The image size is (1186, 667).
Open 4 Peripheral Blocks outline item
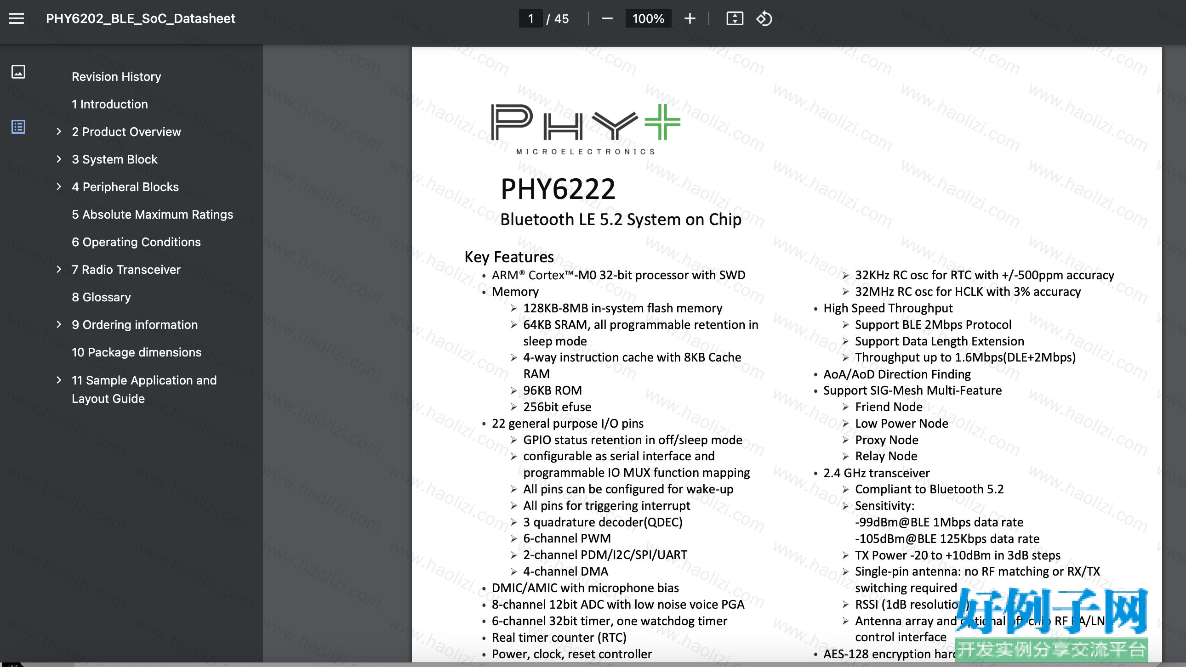125,187
